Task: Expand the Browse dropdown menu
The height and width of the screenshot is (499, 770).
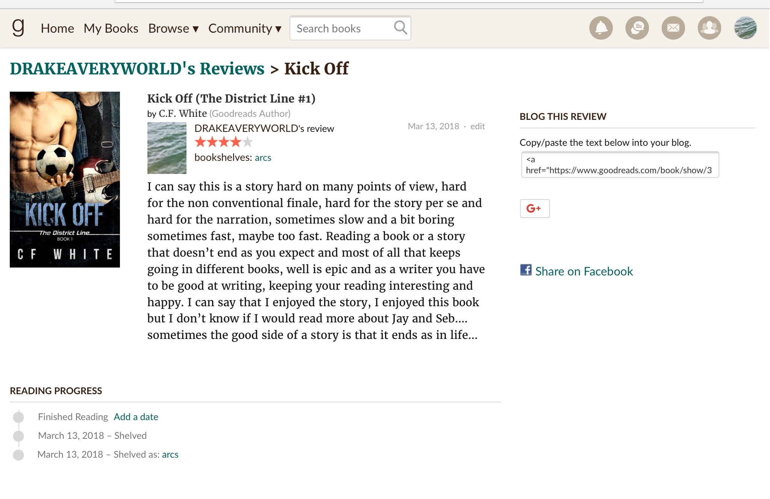Action: tap(173, 29)
